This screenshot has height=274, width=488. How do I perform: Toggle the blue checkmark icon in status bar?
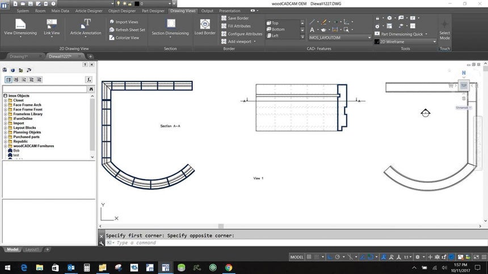452,257
